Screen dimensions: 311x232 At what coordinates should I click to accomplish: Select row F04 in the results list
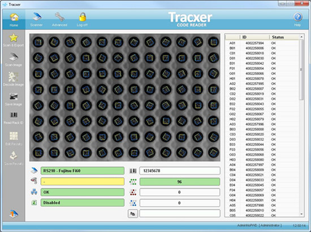click(262, 190)
